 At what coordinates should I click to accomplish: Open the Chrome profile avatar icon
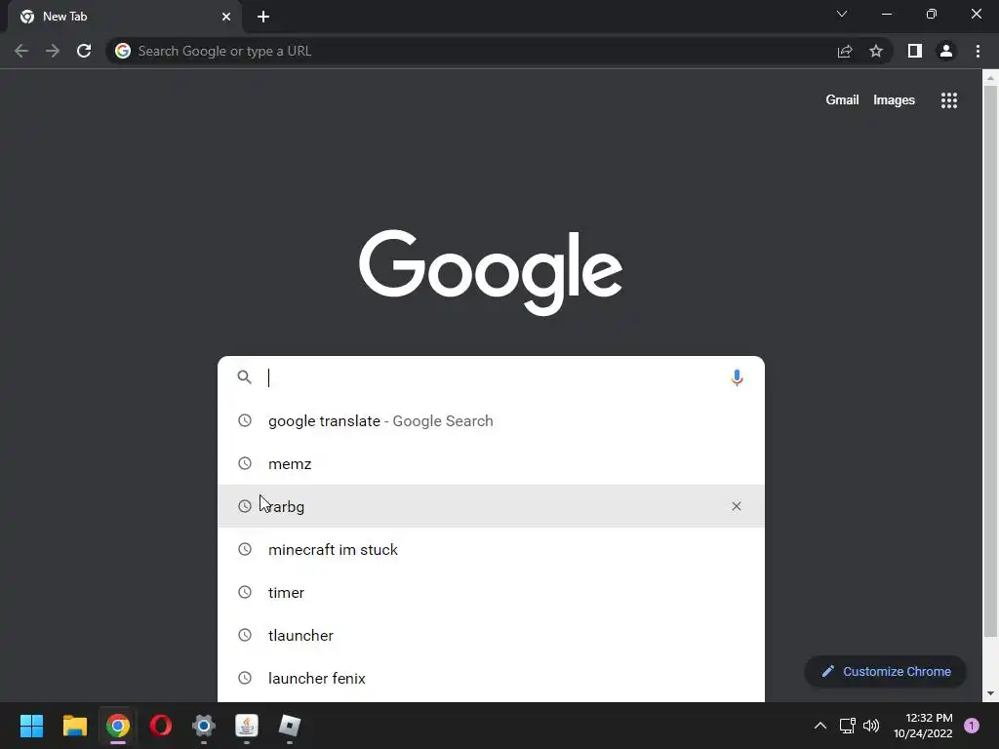tap(946, 51)
